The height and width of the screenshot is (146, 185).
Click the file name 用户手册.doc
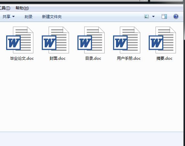point(129,58)
